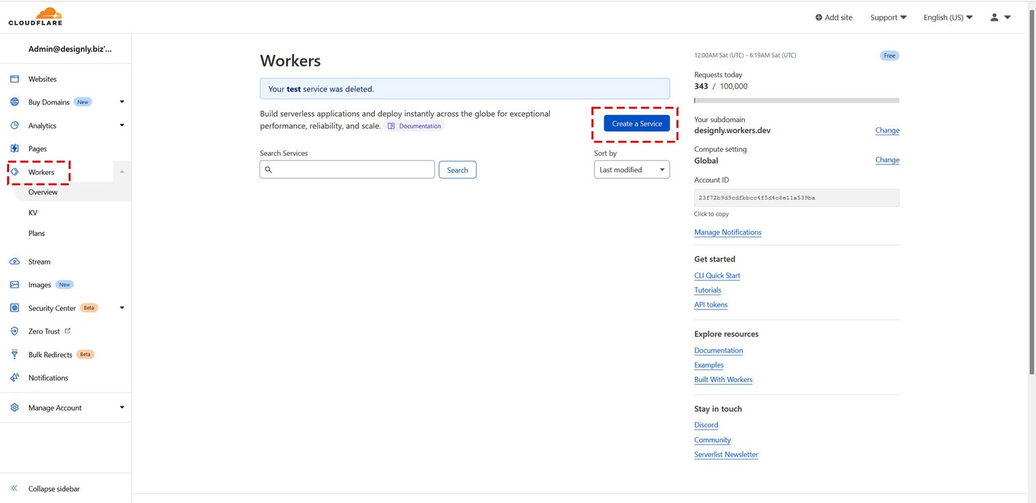Open the Discord link
Image resolution: width=1036 pixels, height=503 pixels.
(x=706, y=425)
